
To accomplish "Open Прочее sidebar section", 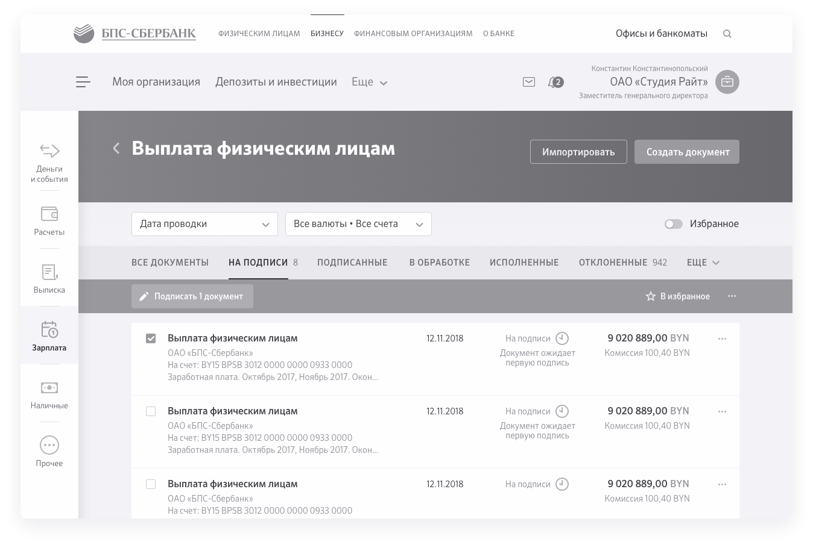I will 49,452.
